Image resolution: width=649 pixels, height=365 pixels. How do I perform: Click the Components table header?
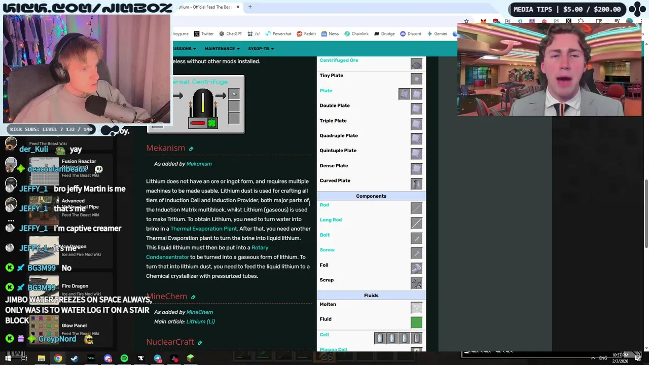click(371, 196)
